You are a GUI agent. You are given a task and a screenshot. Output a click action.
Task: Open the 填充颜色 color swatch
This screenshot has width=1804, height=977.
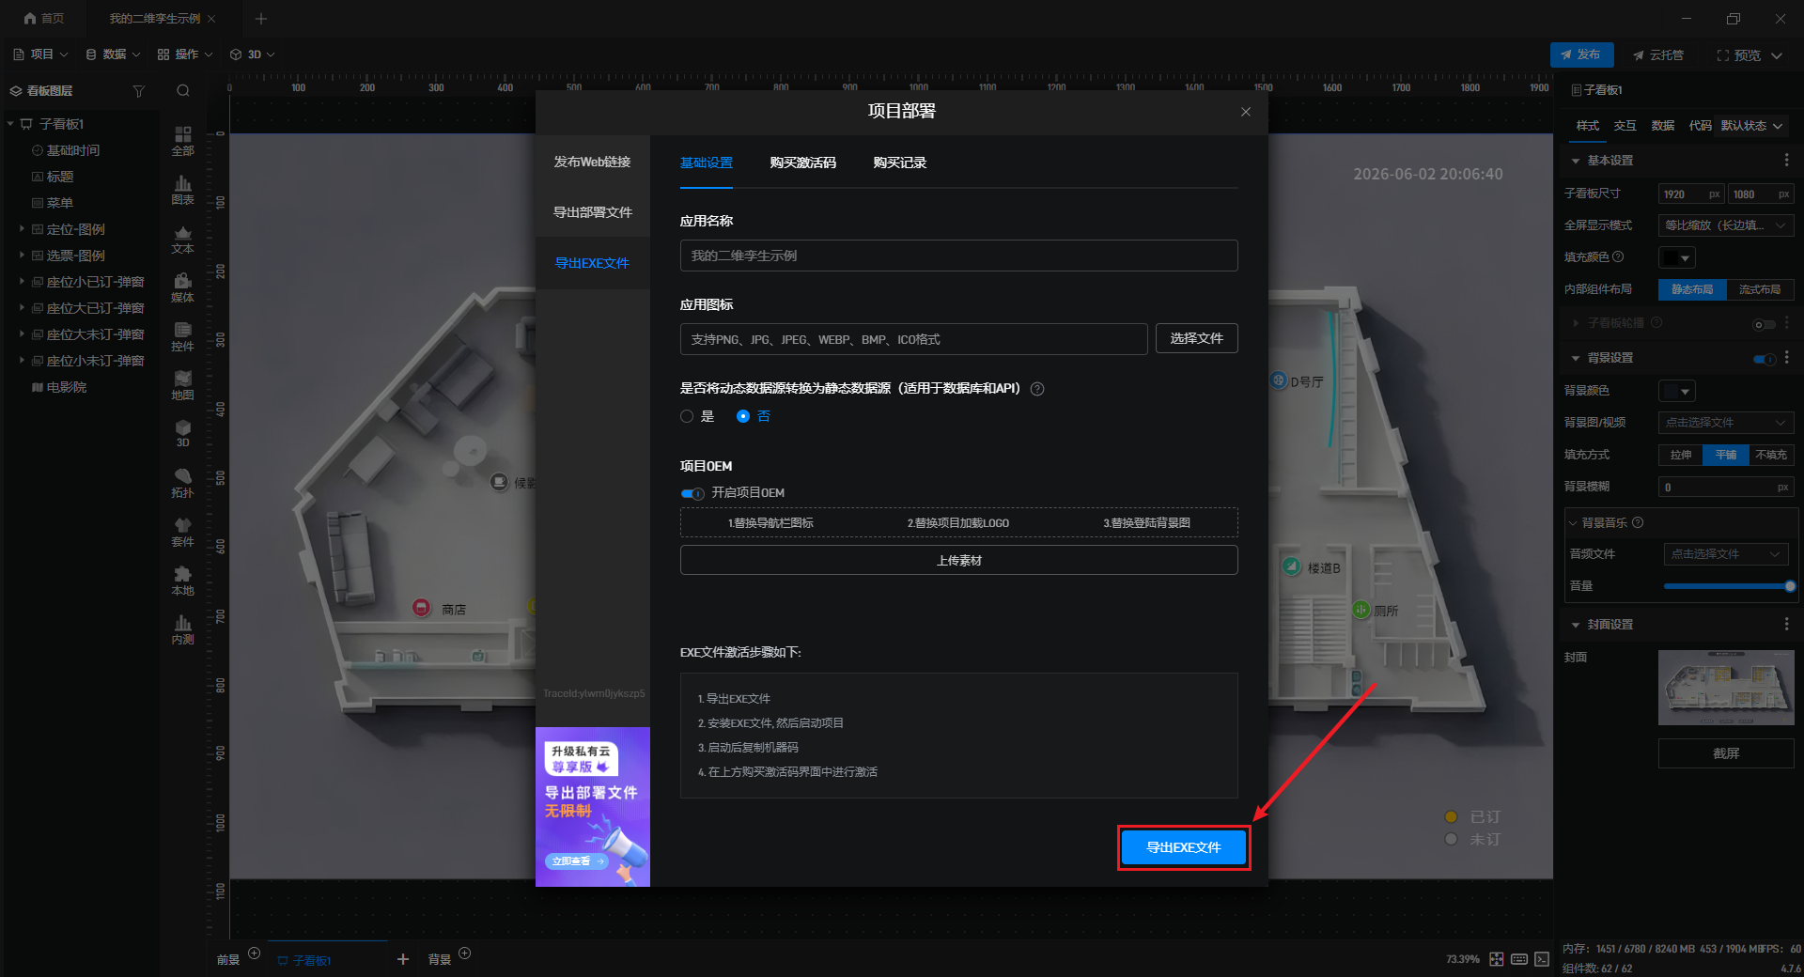[x=1676, y=257]
